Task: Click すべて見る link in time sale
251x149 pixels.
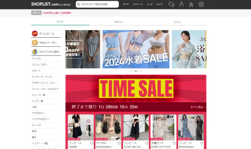Action: coord(198,107)
